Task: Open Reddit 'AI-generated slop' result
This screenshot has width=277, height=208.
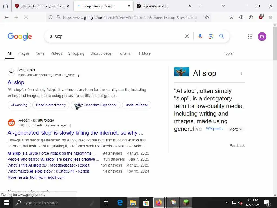Action: [75, 133]
